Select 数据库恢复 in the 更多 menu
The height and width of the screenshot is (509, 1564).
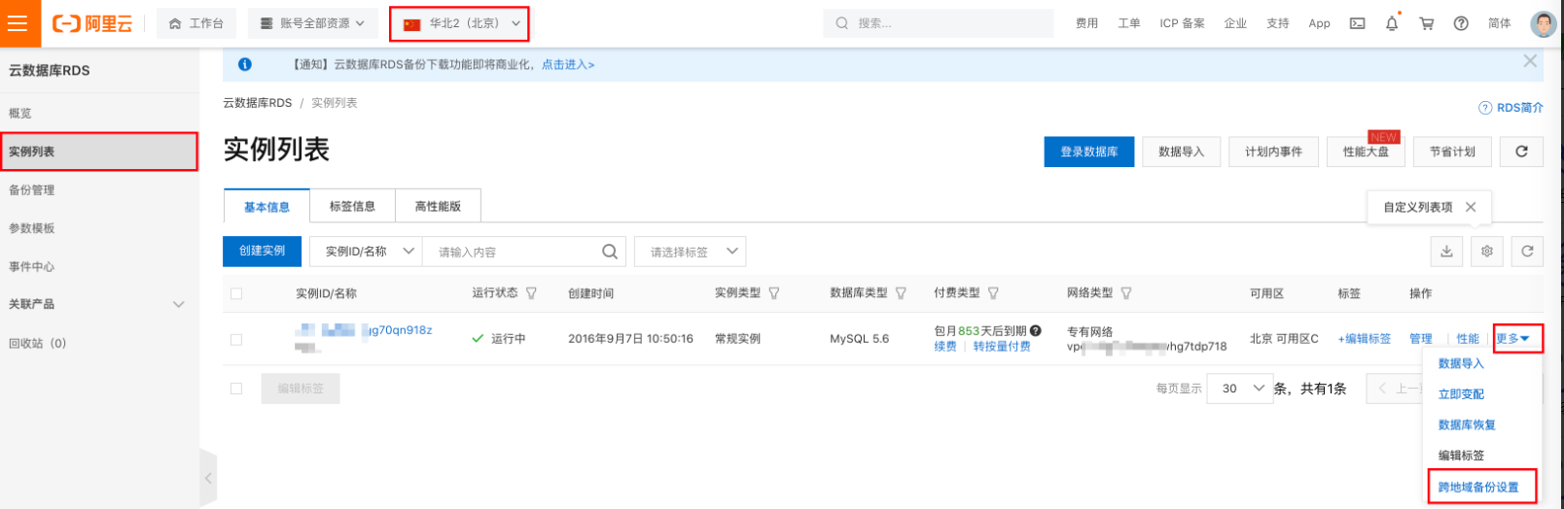[1467, 424]
